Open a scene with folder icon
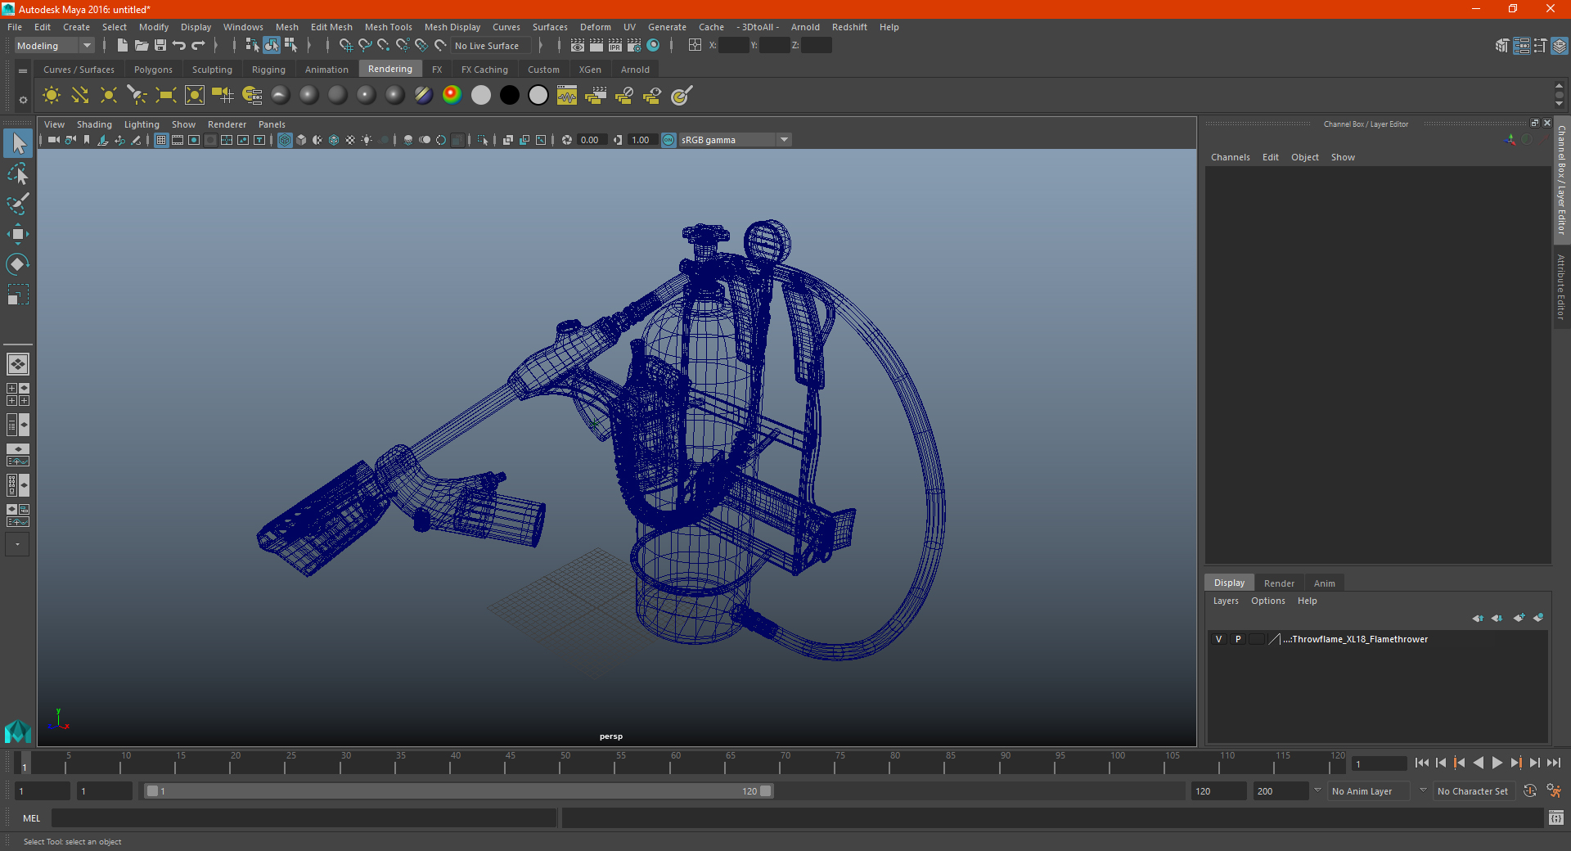This screenshot has width=1571, height=851. pos(141,46)
